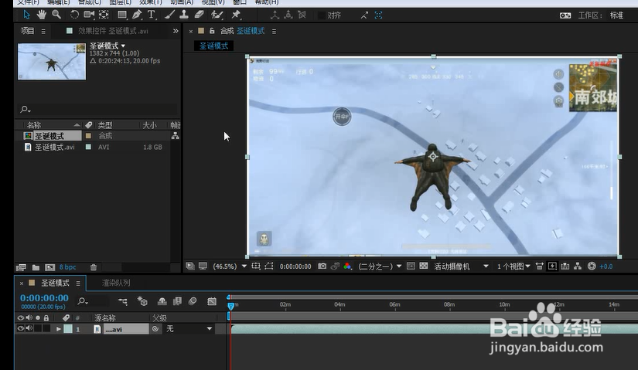Toggle solo switch box for layer 1

click(38, 328)
